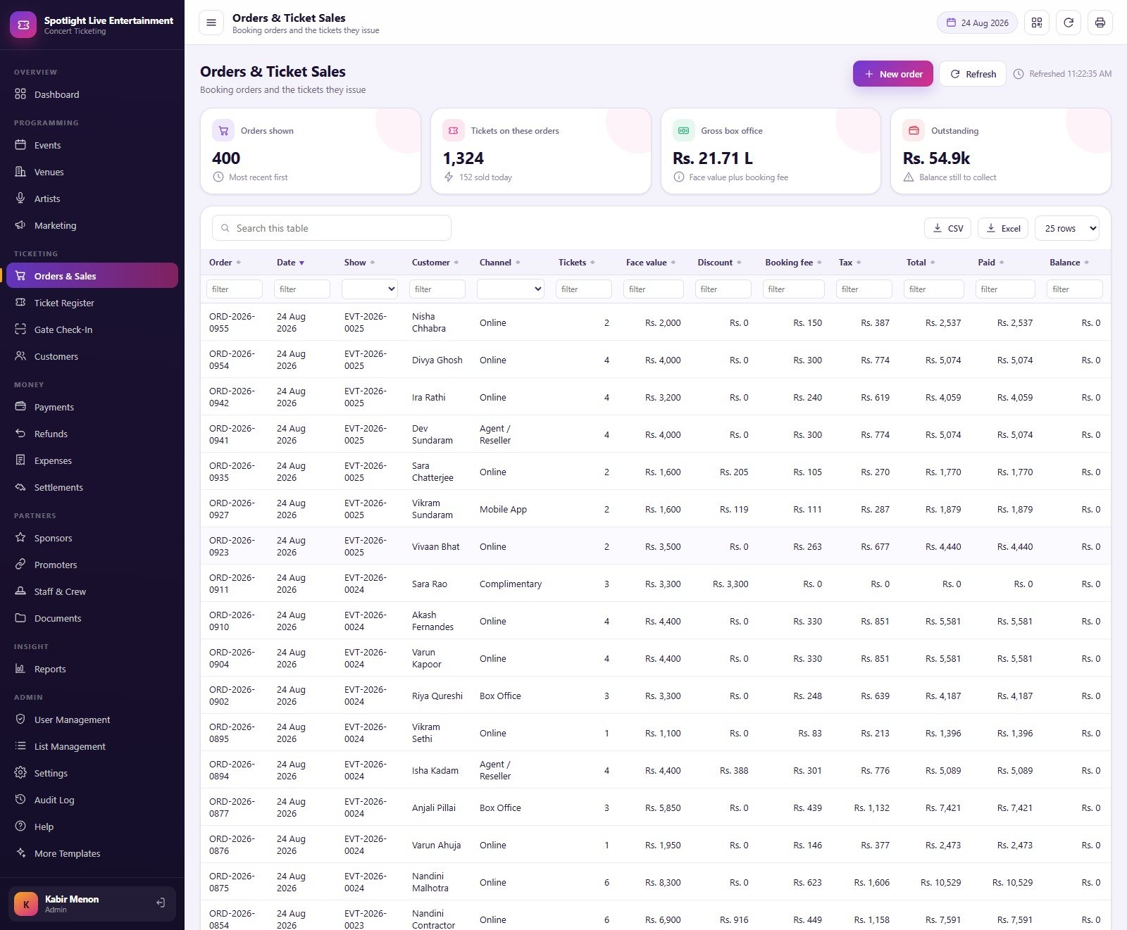Screen dimensions: 1127x930
Task: Click the Search this table field
Action: coord(332,228)
